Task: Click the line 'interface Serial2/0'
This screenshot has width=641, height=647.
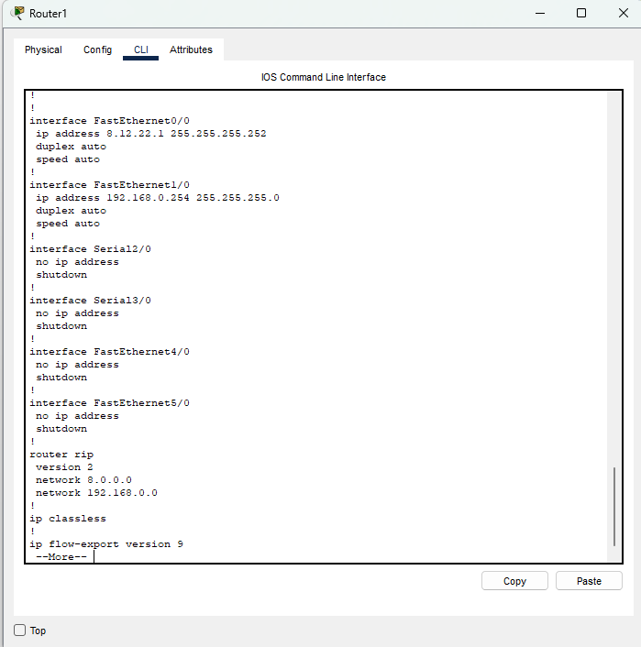Action: tap(90, 249)
